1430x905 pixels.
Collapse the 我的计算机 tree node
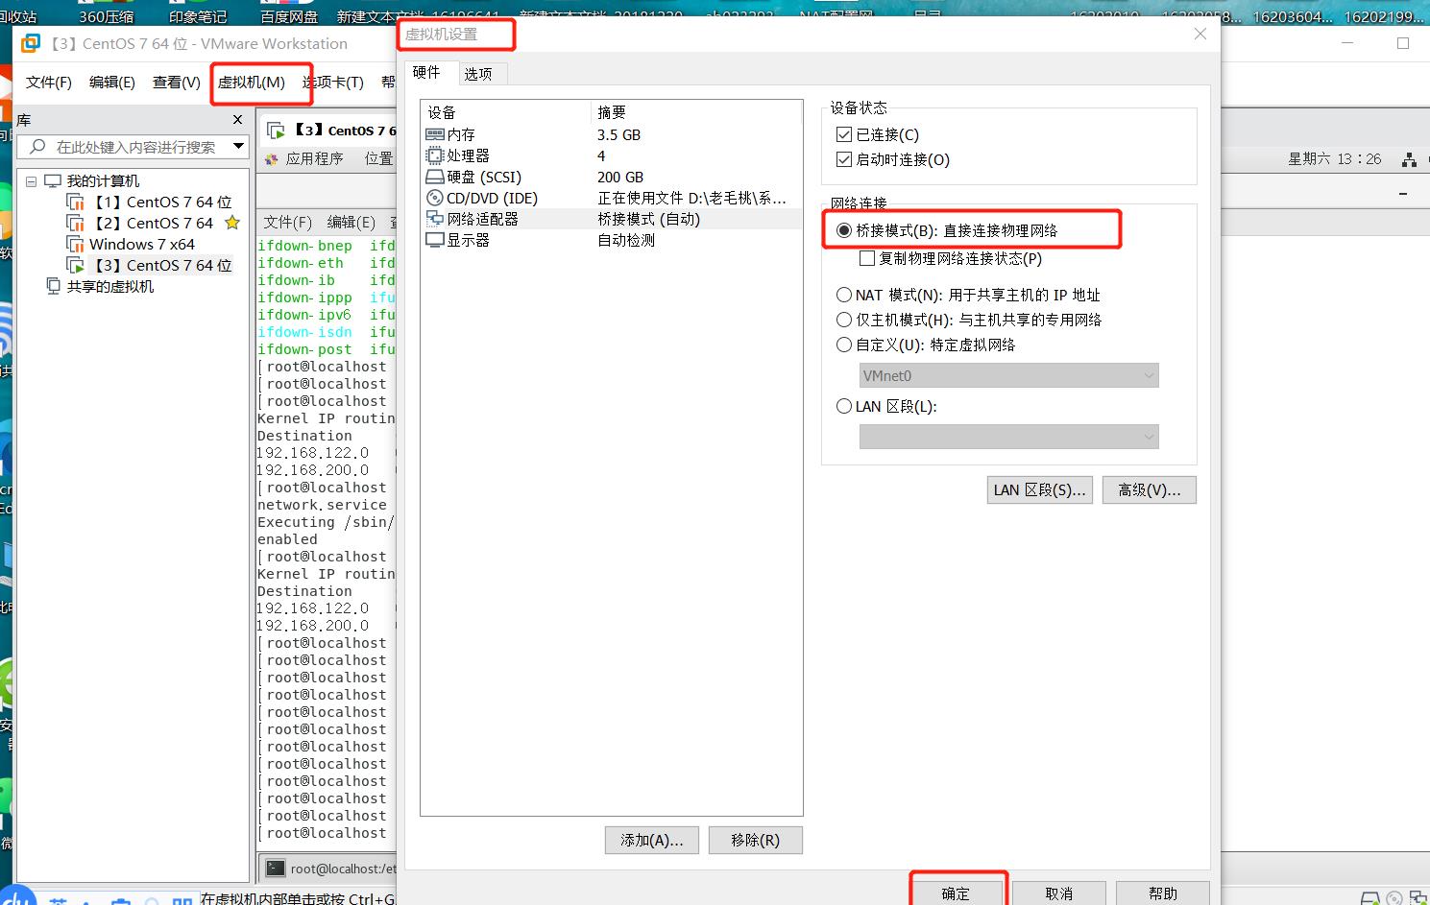pos(31,180)
